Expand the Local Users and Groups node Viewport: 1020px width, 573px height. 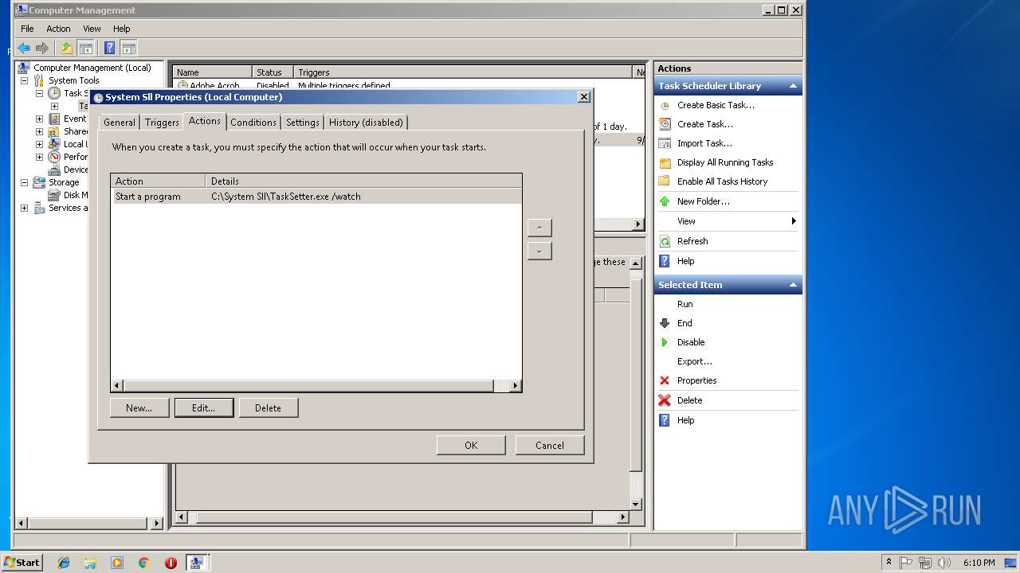(x=39, y=144)
